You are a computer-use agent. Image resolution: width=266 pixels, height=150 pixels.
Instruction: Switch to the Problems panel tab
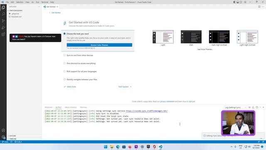point(49,107)
